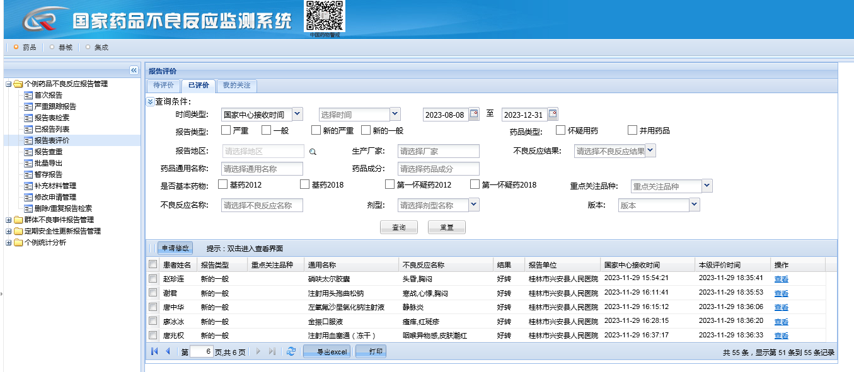Go to previous page using arrow icon
854x372 pixels.
(168, 351)
